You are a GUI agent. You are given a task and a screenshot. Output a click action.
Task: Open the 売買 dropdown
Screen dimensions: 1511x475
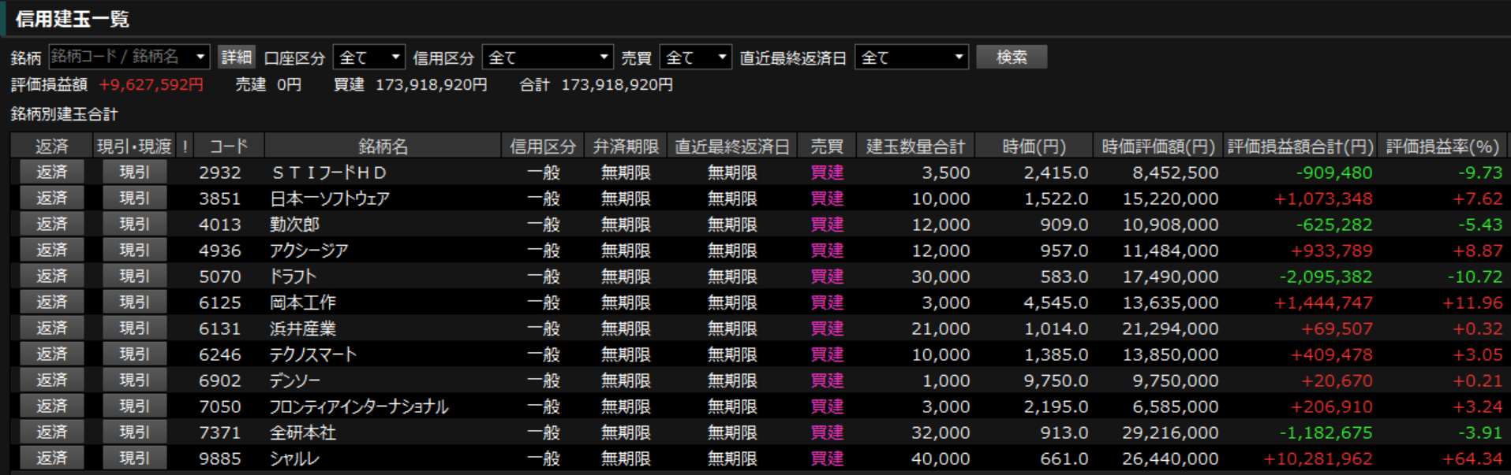click(695, 57)
